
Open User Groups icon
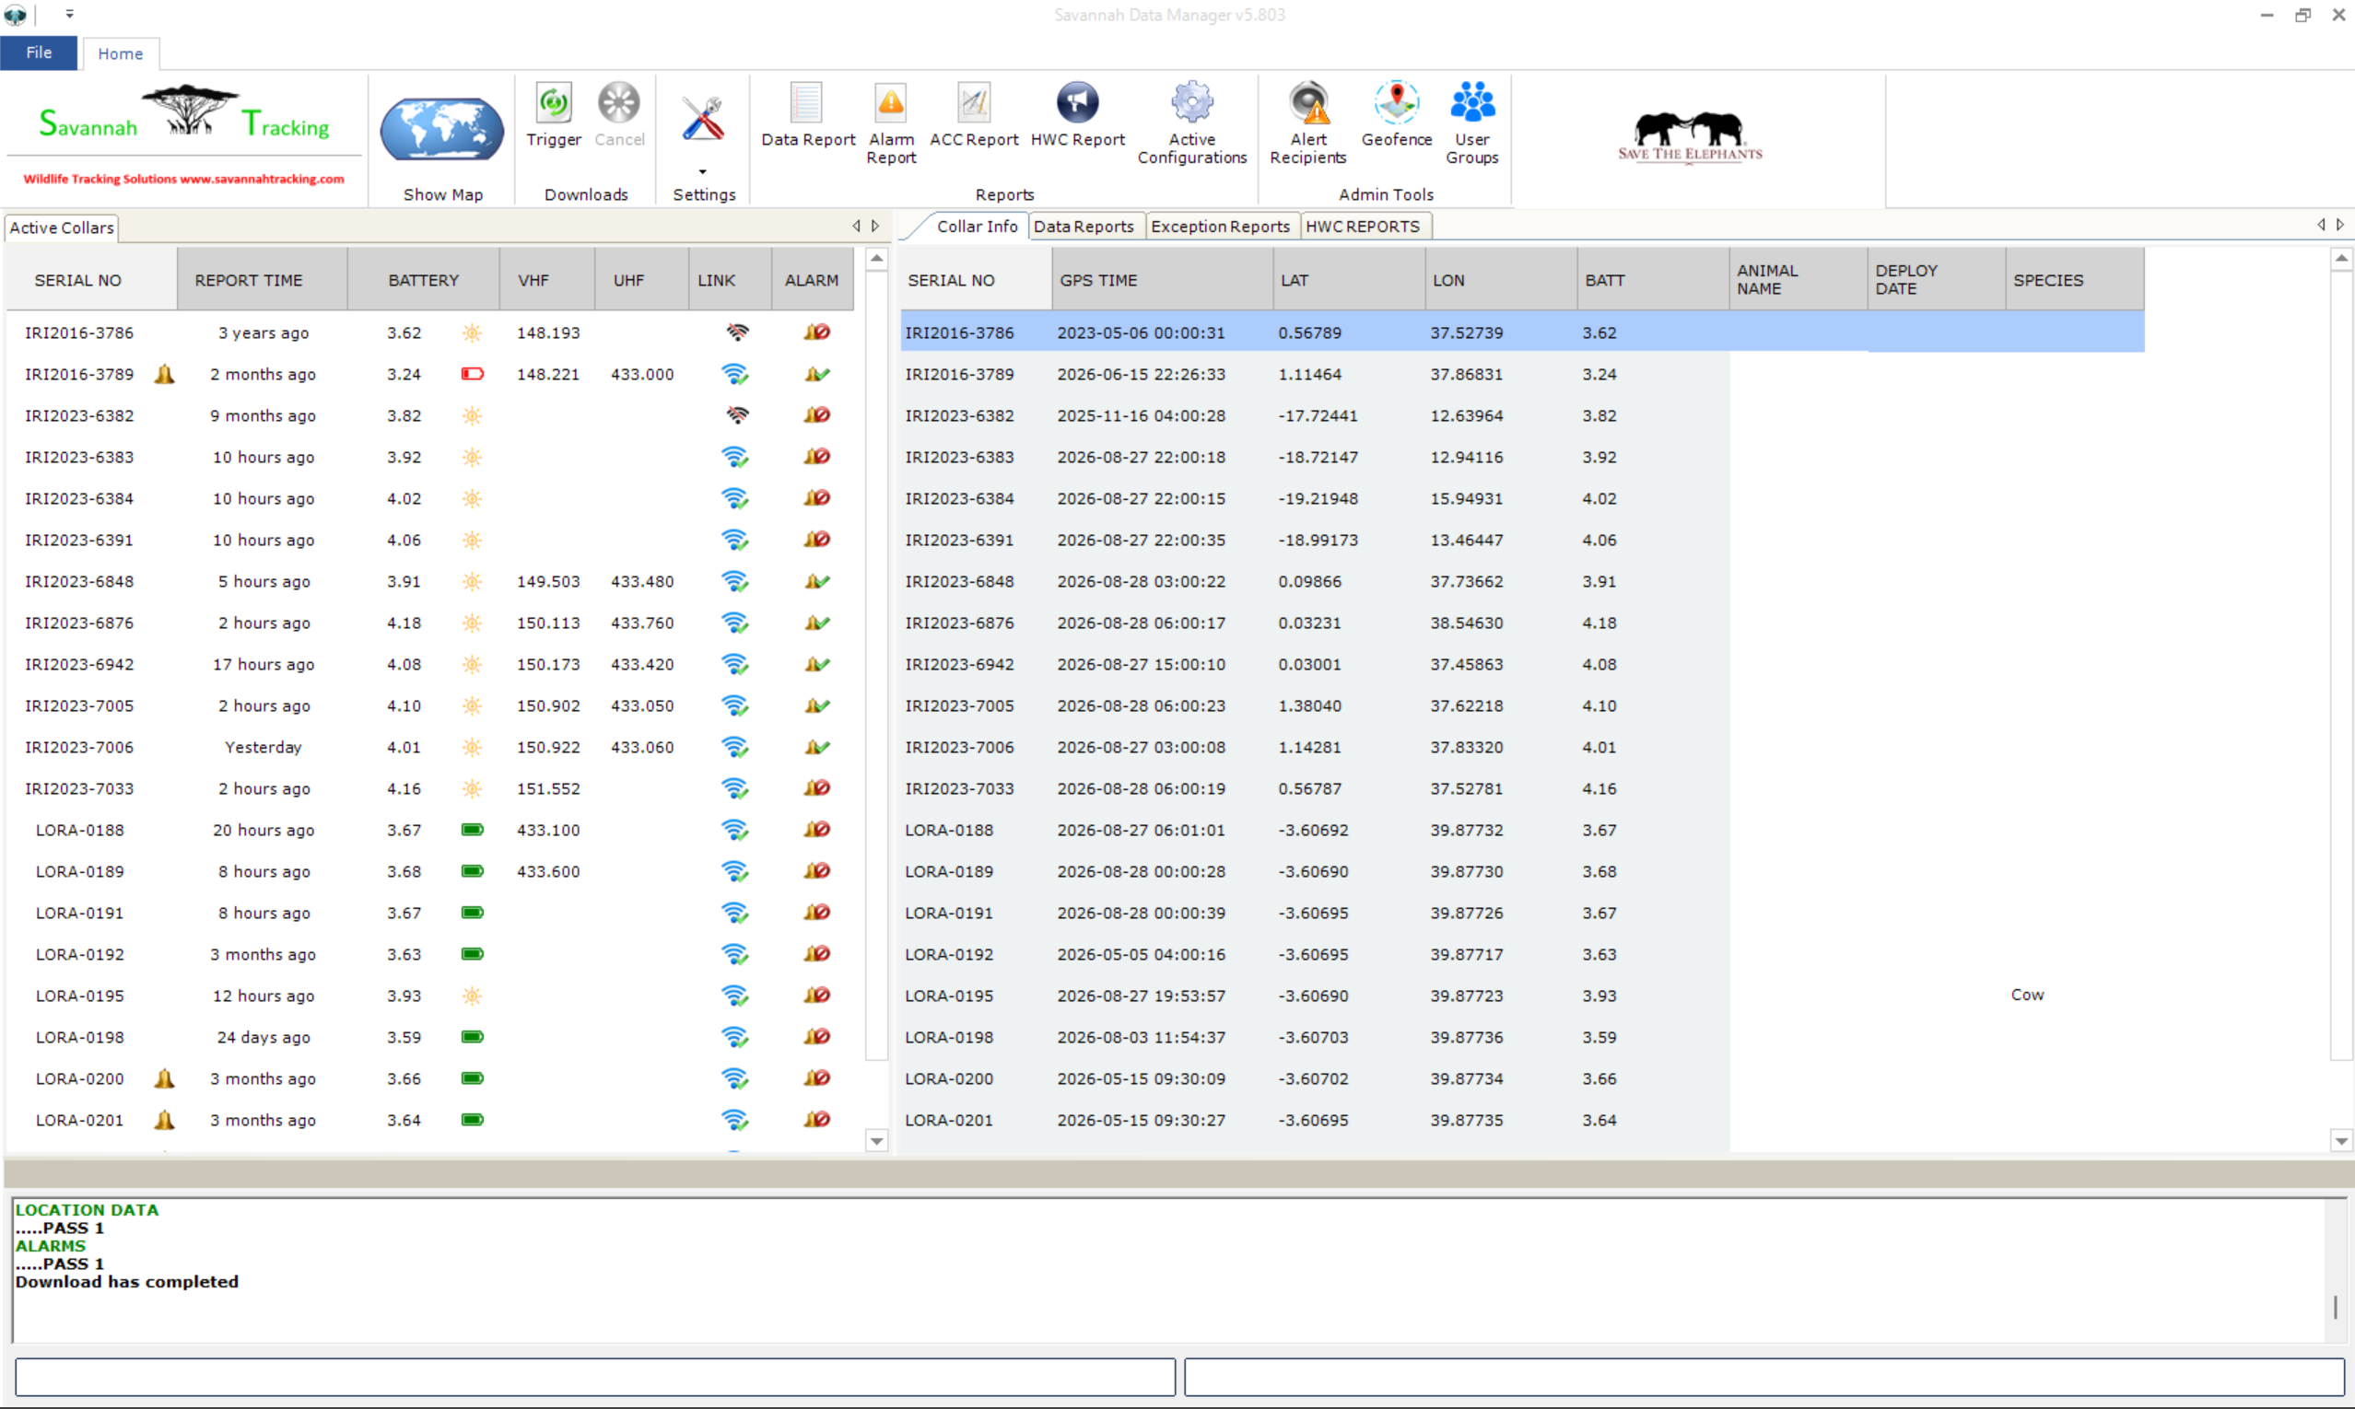coord(1471,102)
